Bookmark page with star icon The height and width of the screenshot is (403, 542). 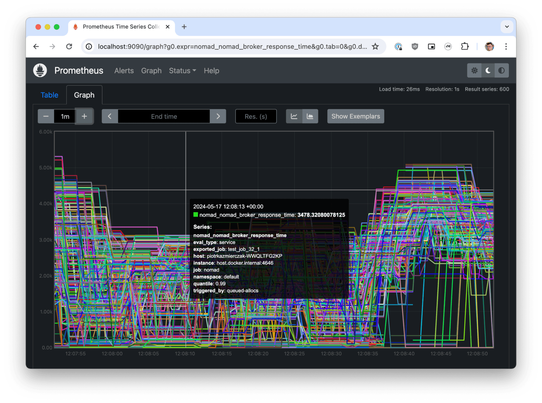point(375,47)
